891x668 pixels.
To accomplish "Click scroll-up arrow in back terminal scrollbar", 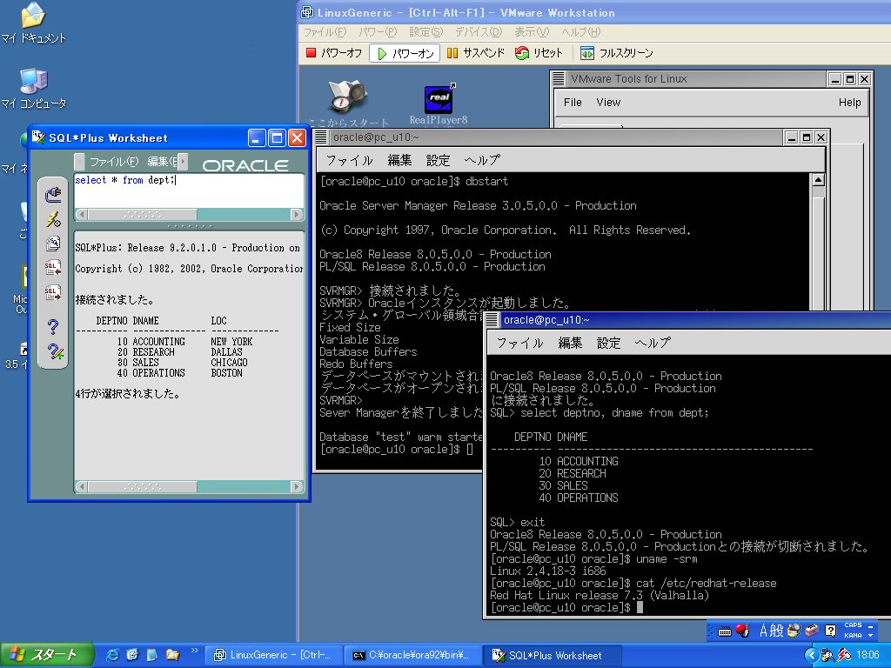I will click(818, 180).
